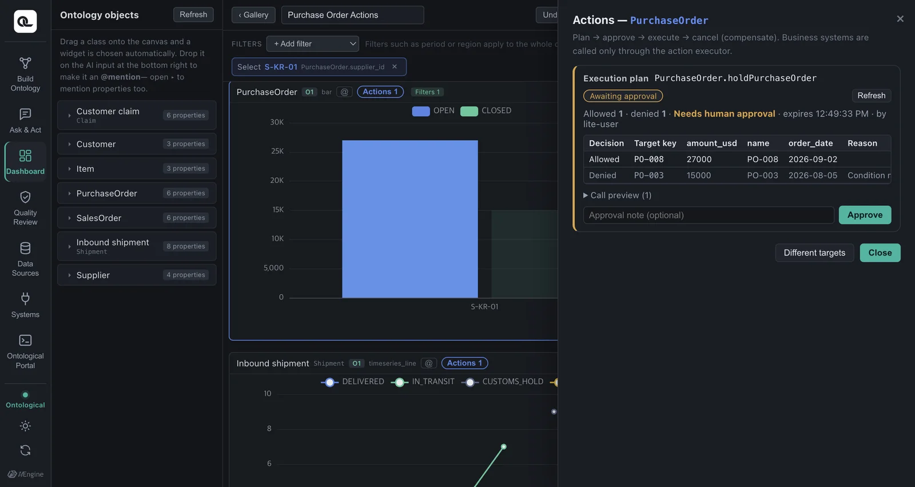The height and width of the screenshot is (487, 915).
Task: Expand the Call preview (1) disclosure
Action: coord(618,195)
